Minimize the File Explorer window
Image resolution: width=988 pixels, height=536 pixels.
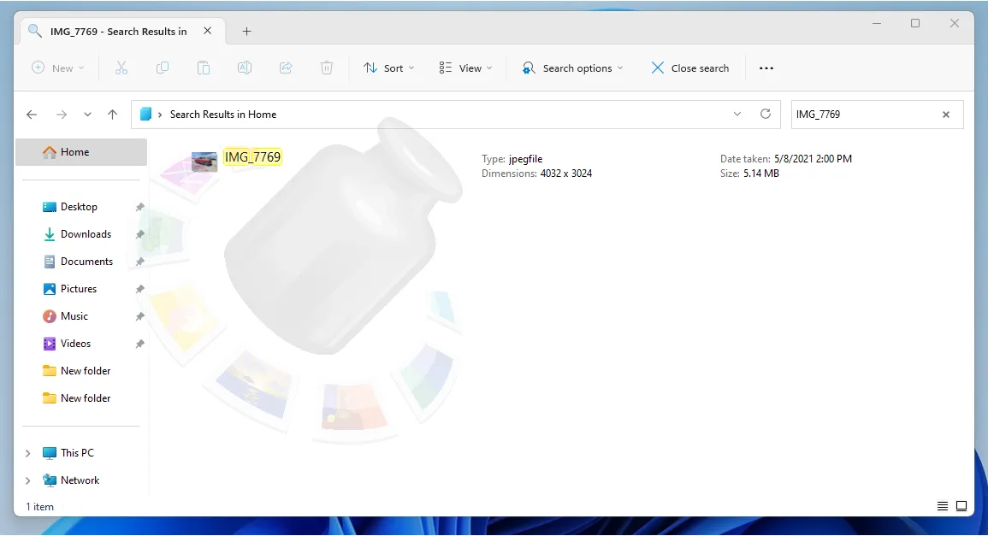click(x=877, y=23)
